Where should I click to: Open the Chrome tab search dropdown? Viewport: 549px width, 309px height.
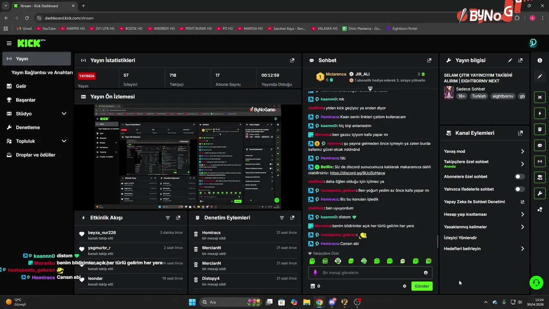[x=6, y=6]
